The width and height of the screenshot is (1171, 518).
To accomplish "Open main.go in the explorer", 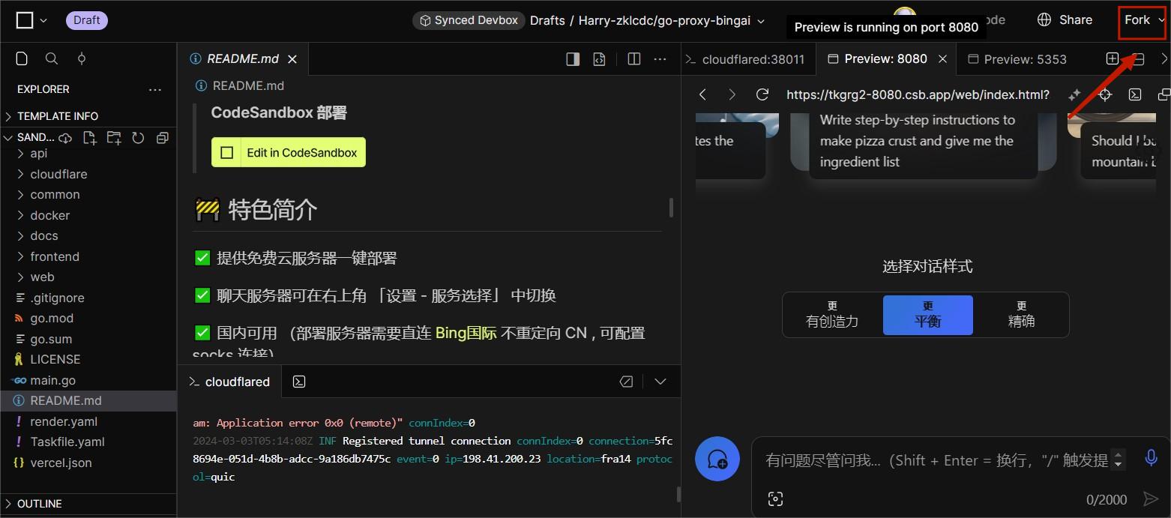I will click(88, 380).
